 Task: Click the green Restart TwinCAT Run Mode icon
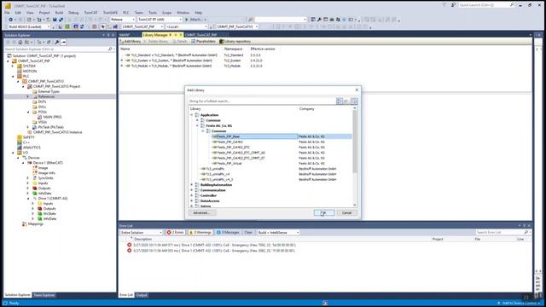click(67, 26)
